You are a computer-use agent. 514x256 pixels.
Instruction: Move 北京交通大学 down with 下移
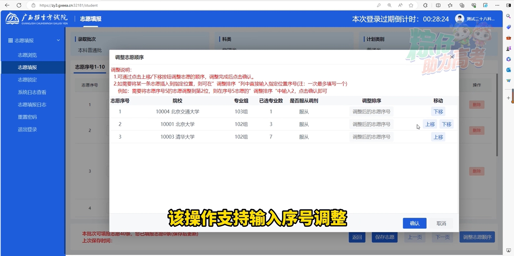438,112
